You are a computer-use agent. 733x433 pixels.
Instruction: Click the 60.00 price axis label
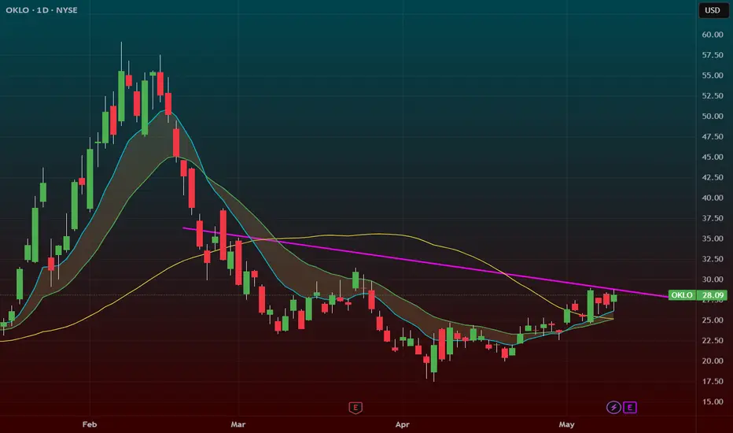(x=713, y=35)
